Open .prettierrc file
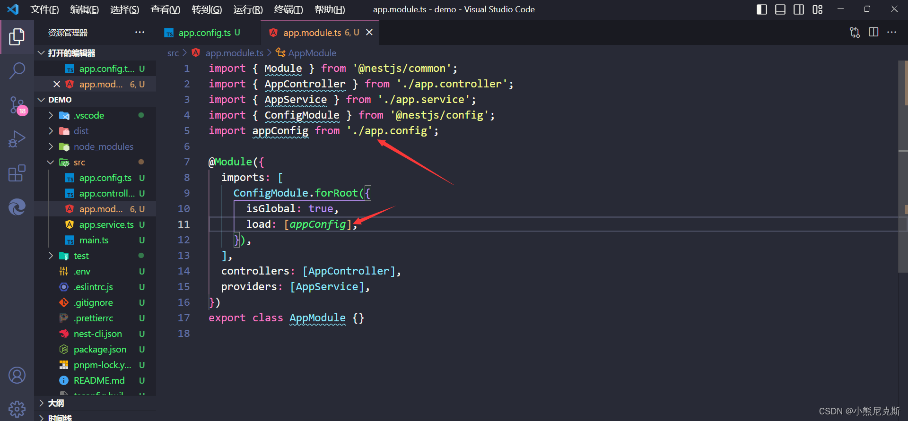908x421 pixels. [95, 318]
